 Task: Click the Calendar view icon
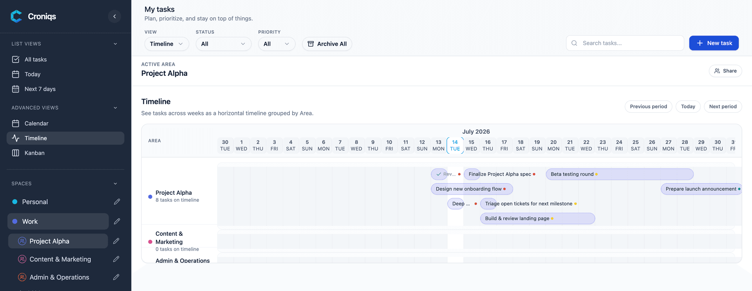(16, 124)
